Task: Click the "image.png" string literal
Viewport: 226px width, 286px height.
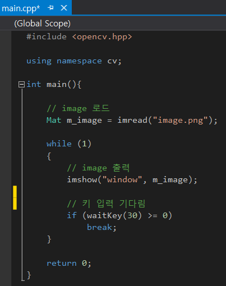Action: coord(181,120)
